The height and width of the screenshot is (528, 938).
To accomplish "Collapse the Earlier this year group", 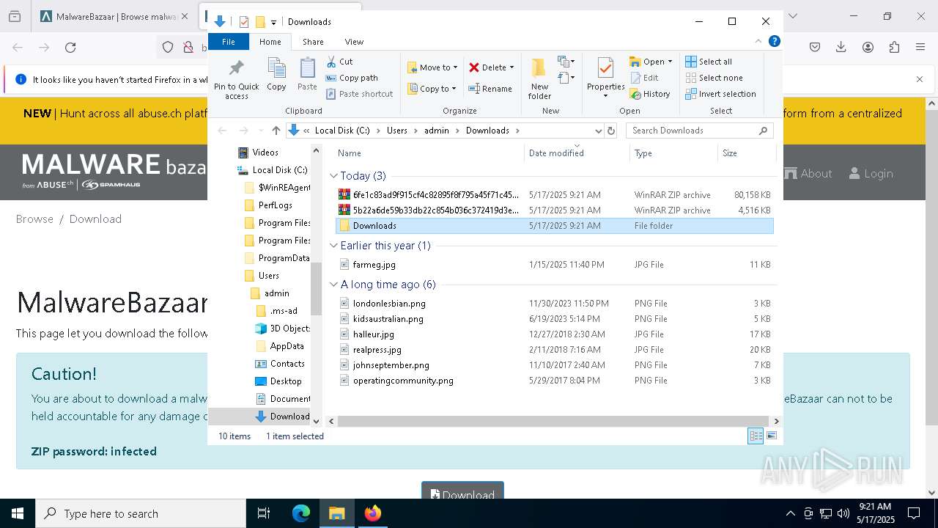I will (x=334, y=246).
